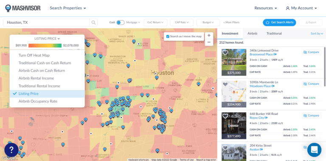This screenshot has width=326, height=161.
Task: Click the listing price color gradient bar
Action: [45, 45]
